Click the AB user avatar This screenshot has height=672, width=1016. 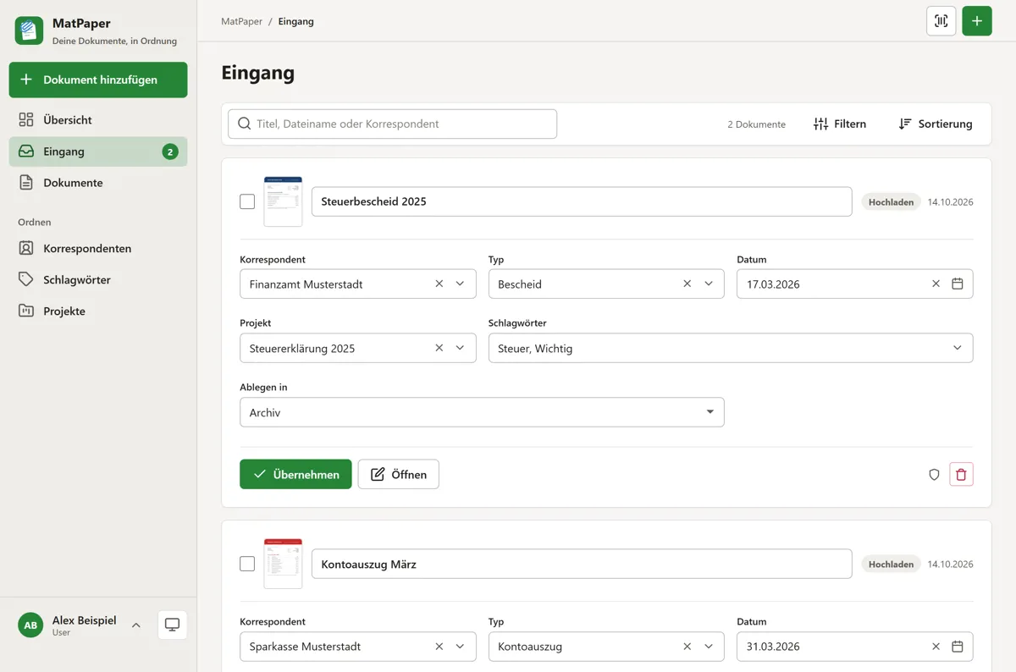pyautogui.click(x=30, y=625)
